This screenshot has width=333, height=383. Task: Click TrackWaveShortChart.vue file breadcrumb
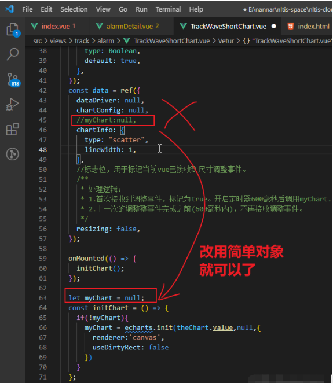coord(171,41)
